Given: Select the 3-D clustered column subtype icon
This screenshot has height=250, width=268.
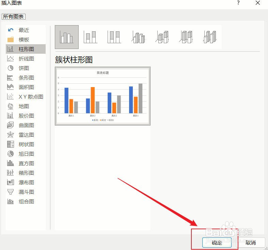Looking at the screenshot, I should tap(138, 37).
